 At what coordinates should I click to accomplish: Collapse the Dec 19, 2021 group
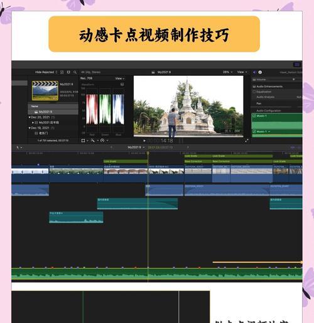tap(30, 128)
